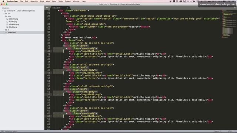Click the left tab navigation arrow
Screen dimensions: 237x133
(x=46, y=8)
